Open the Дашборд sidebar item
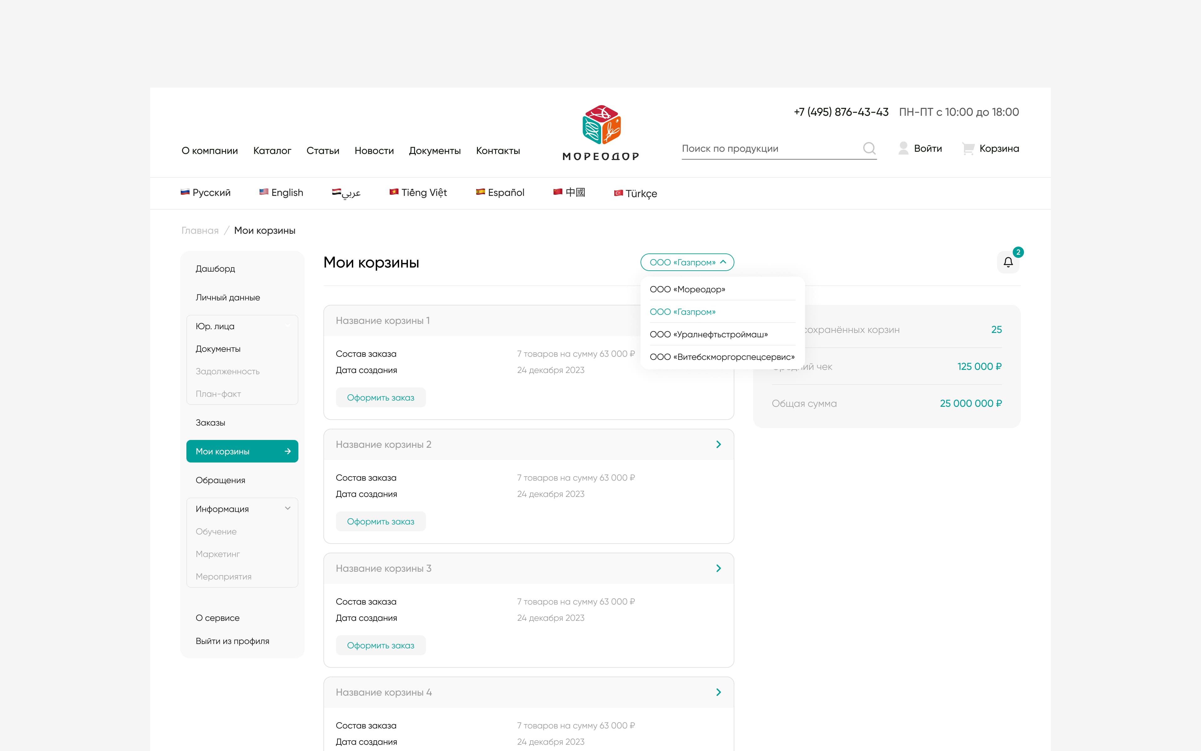Viewport: 1201px width, 751px height. pyautogui.click(x=215, y=269)
